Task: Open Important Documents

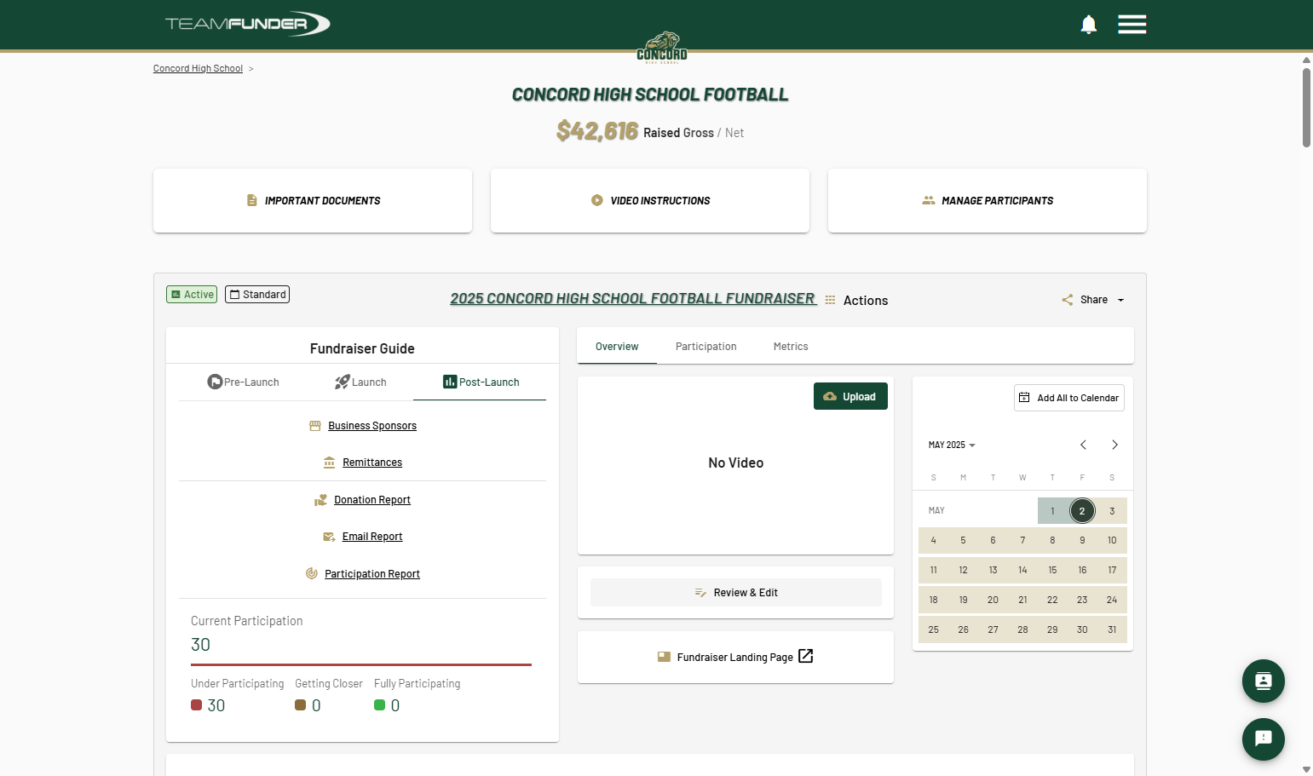Action: [x=313, y=201]
